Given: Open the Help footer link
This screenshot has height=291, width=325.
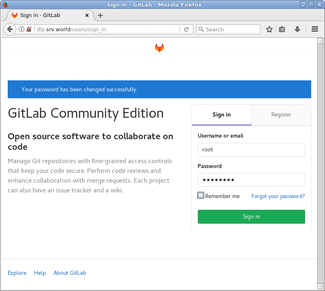Looking at the screenshot, I should coord(40,273).
